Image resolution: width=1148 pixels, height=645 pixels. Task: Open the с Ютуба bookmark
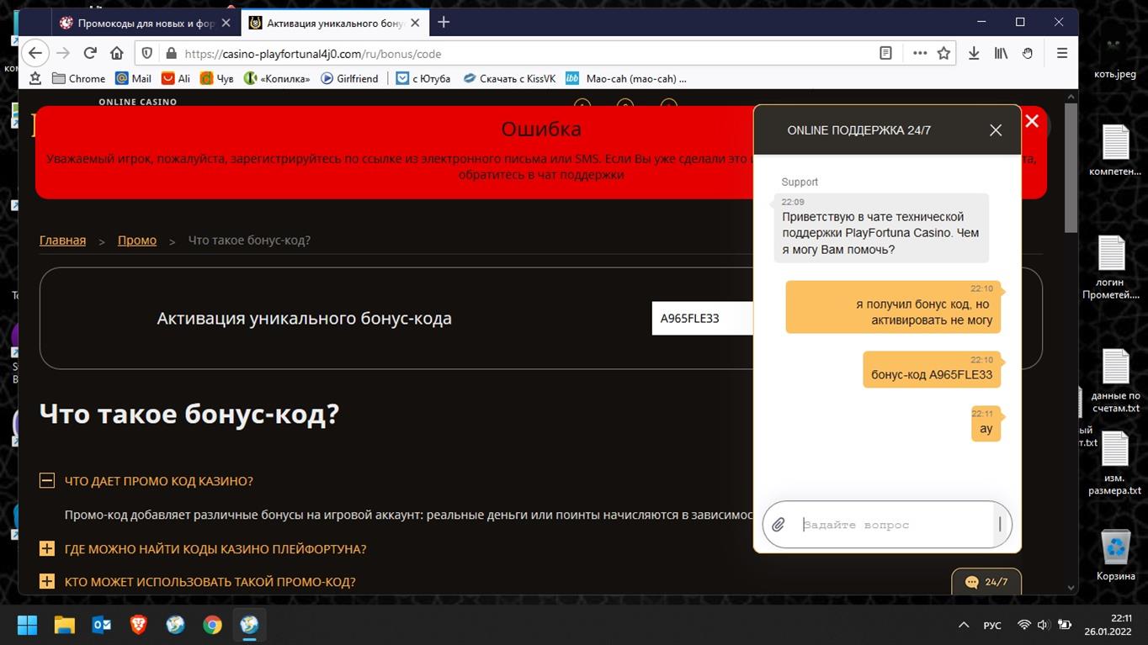(423, 78)
